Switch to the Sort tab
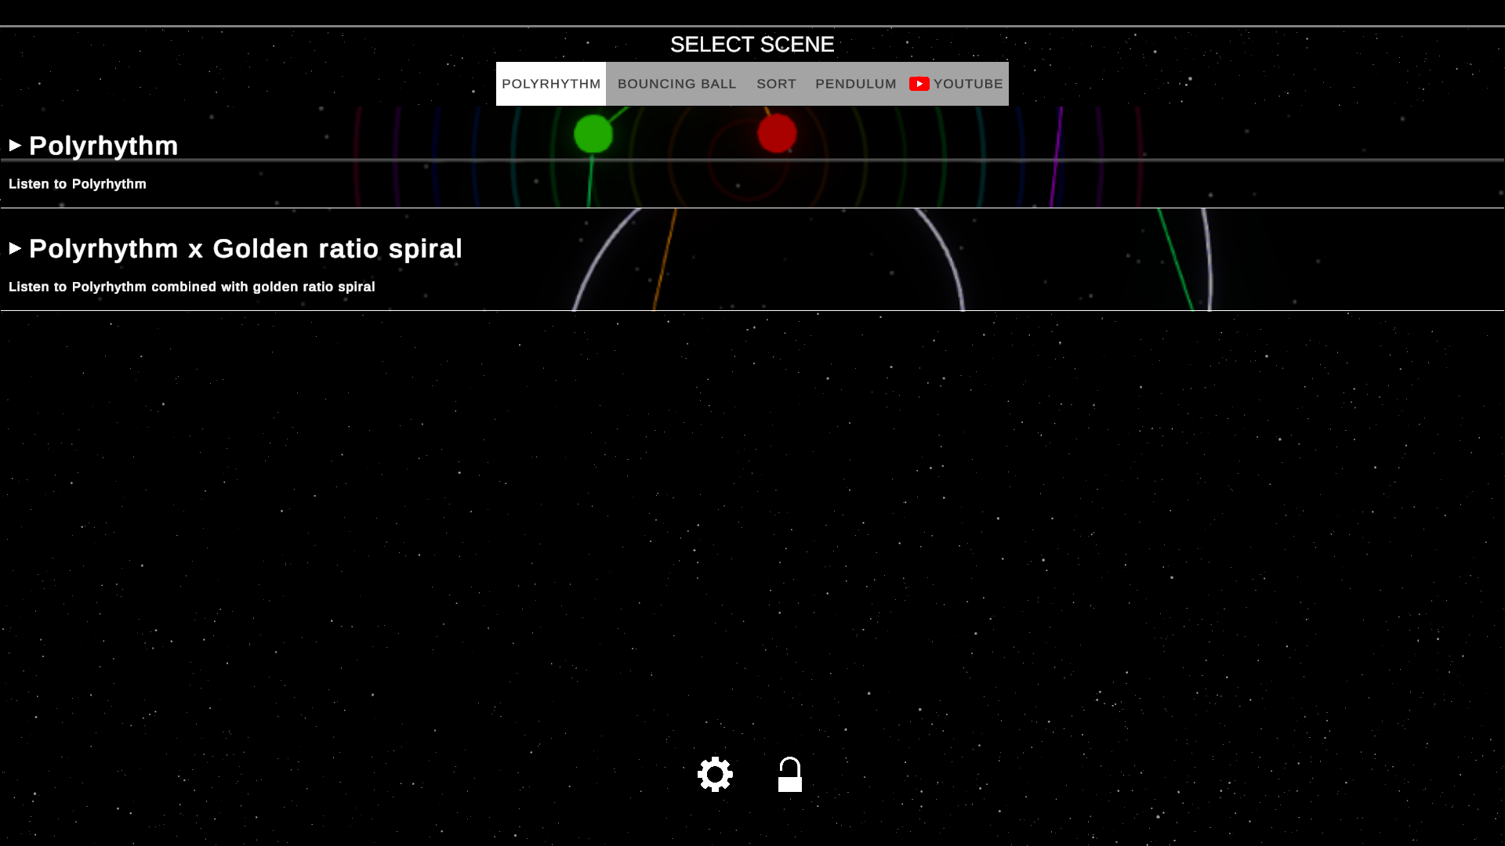The height and width of the screenshot is (846, 1505). [x=776, y=84]
